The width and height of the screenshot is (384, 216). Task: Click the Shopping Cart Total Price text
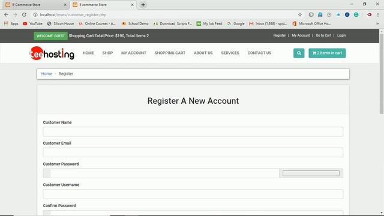click(109, 36)
